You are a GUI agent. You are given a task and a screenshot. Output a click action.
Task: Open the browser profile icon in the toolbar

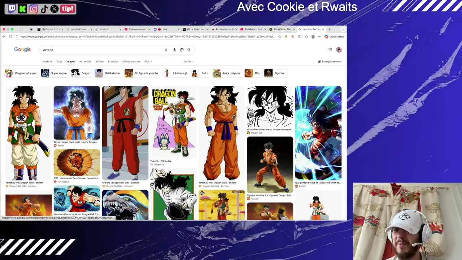pos(313,36)
